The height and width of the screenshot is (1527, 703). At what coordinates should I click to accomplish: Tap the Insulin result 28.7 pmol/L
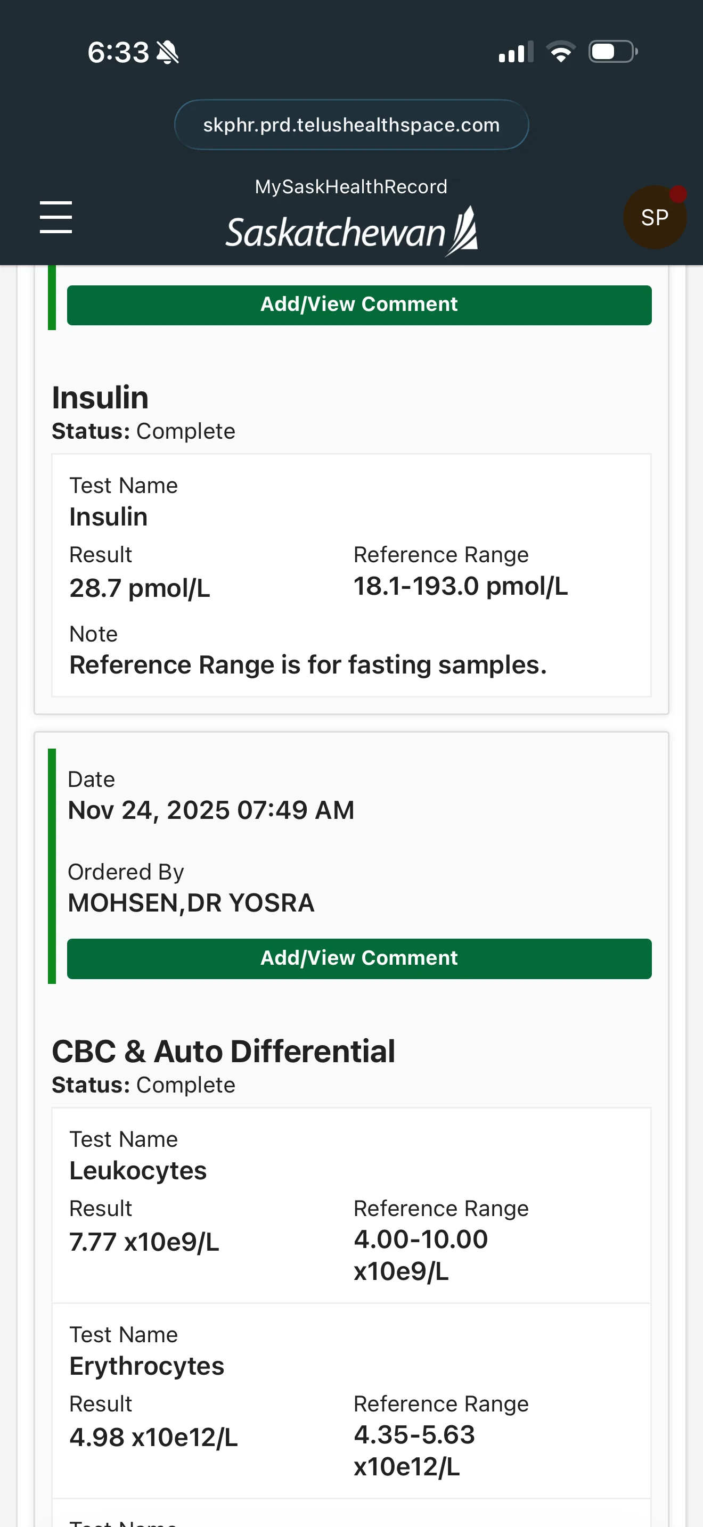coord(140,588)
